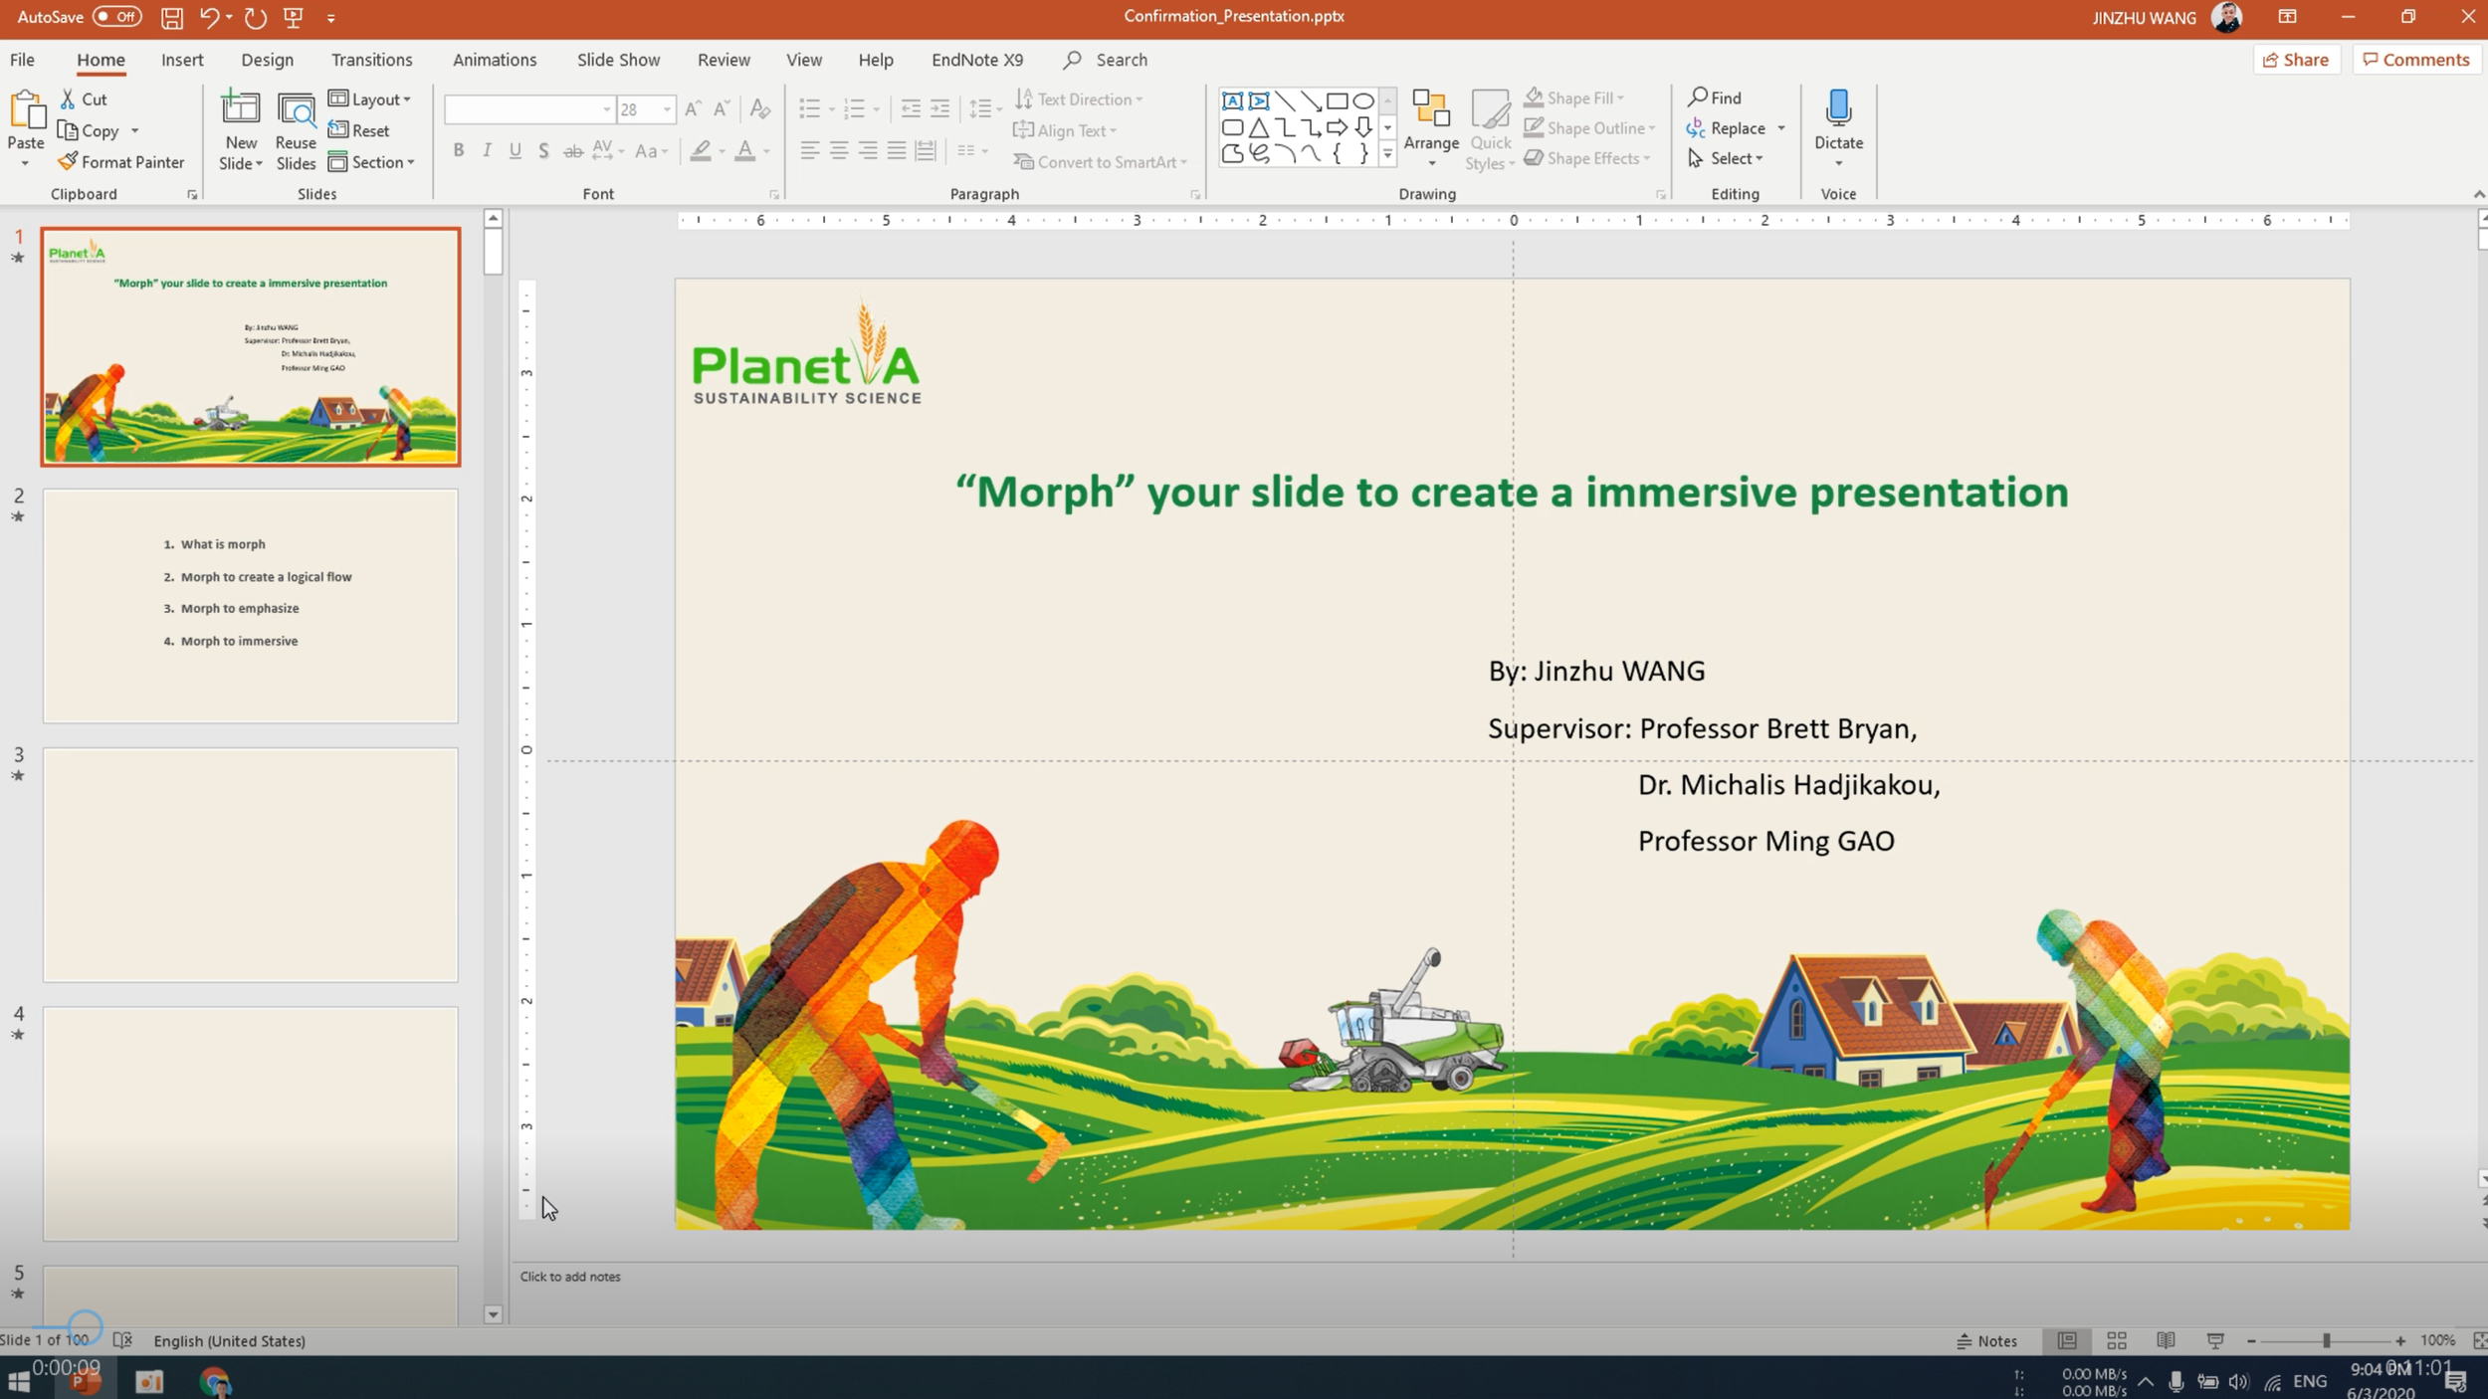Viewport: 2488px width, 1399px height.
Task: Open the EndNote X9 tab
Action: tap(976, 60)
